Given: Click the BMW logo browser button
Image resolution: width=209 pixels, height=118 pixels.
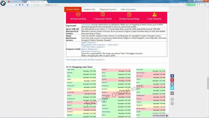Looking at the screenshot, I should click(3, 3).
